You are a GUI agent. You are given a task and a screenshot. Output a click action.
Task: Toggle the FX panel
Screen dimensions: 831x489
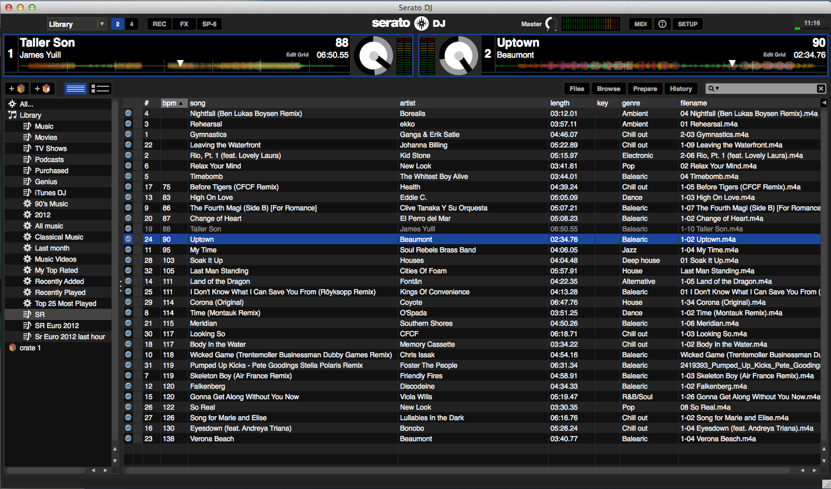[184, 24]
